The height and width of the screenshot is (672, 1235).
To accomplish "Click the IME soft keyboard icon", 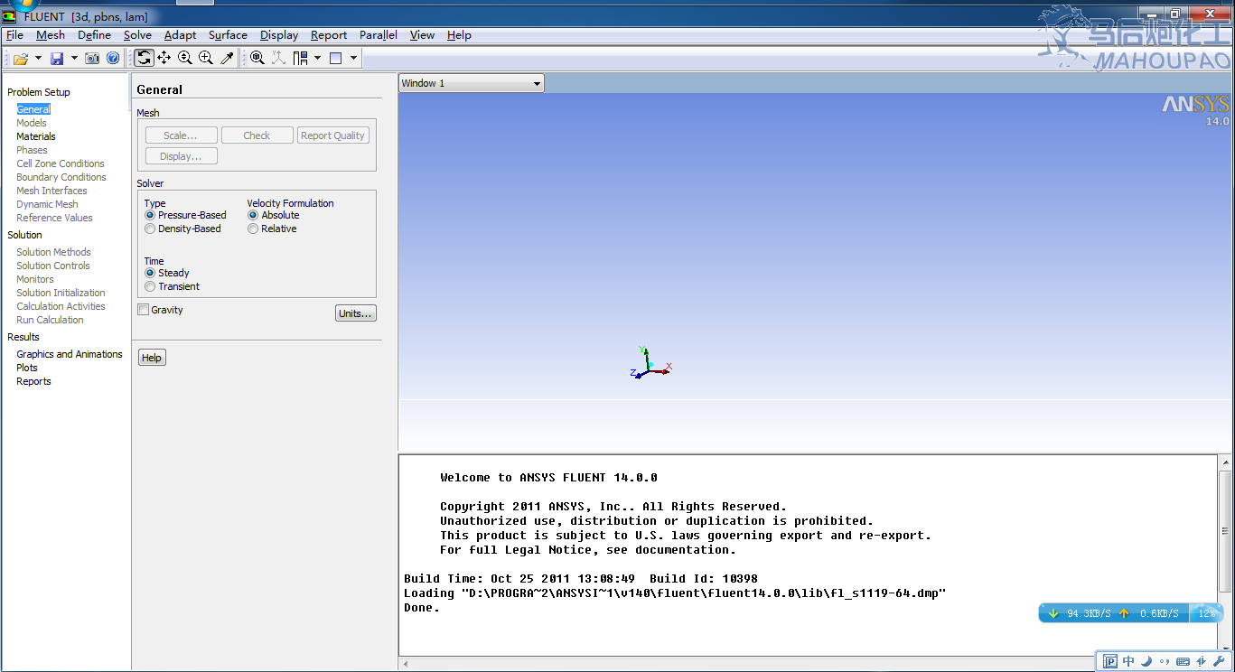I will 1183,662.
